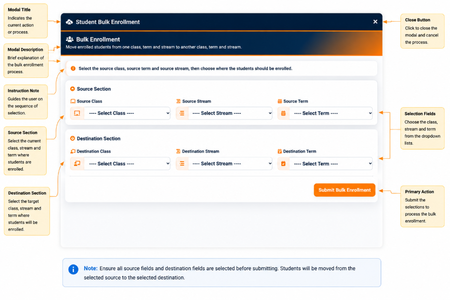Click the Destination Term calendar-check icon box

(x=283, y=163)
